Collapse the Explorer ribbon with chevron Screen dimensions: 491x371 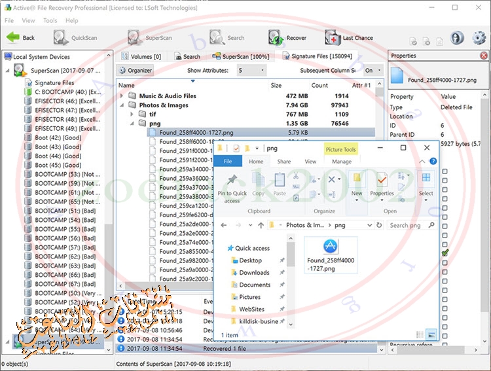(422, 162)
